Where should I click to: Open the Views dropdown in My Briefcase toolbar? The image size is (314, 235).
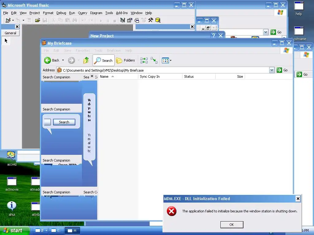pos(167,60)
